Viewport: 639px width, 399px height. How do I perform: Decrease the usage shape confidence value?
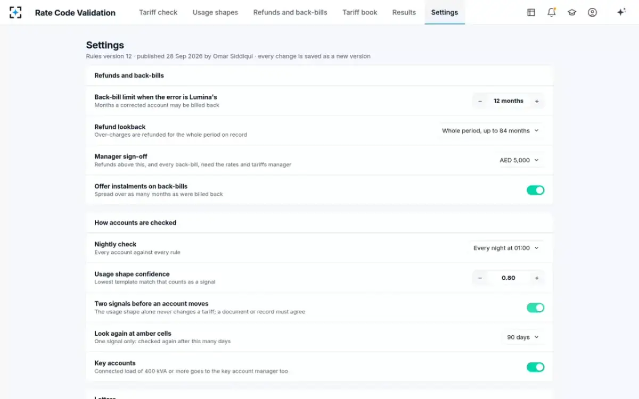coord(480,278)
